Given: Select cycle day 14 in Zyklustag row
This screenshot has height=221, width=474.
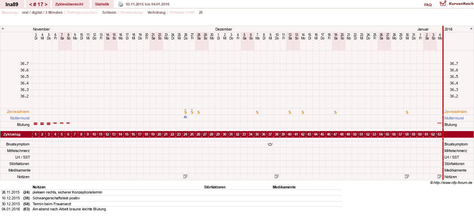Looking at the screenshot, I should click(120, 134).
